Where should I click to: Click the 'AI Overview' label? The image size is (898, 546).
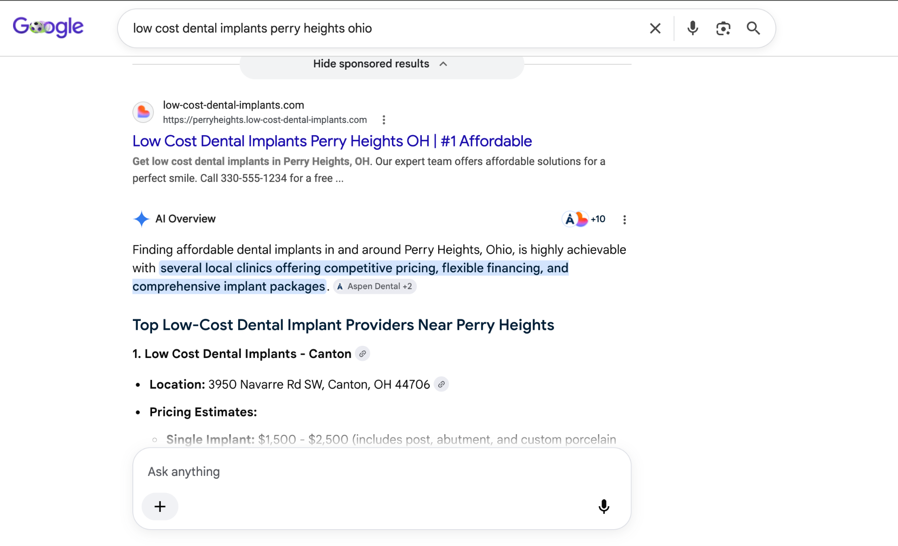pos(185,219)
